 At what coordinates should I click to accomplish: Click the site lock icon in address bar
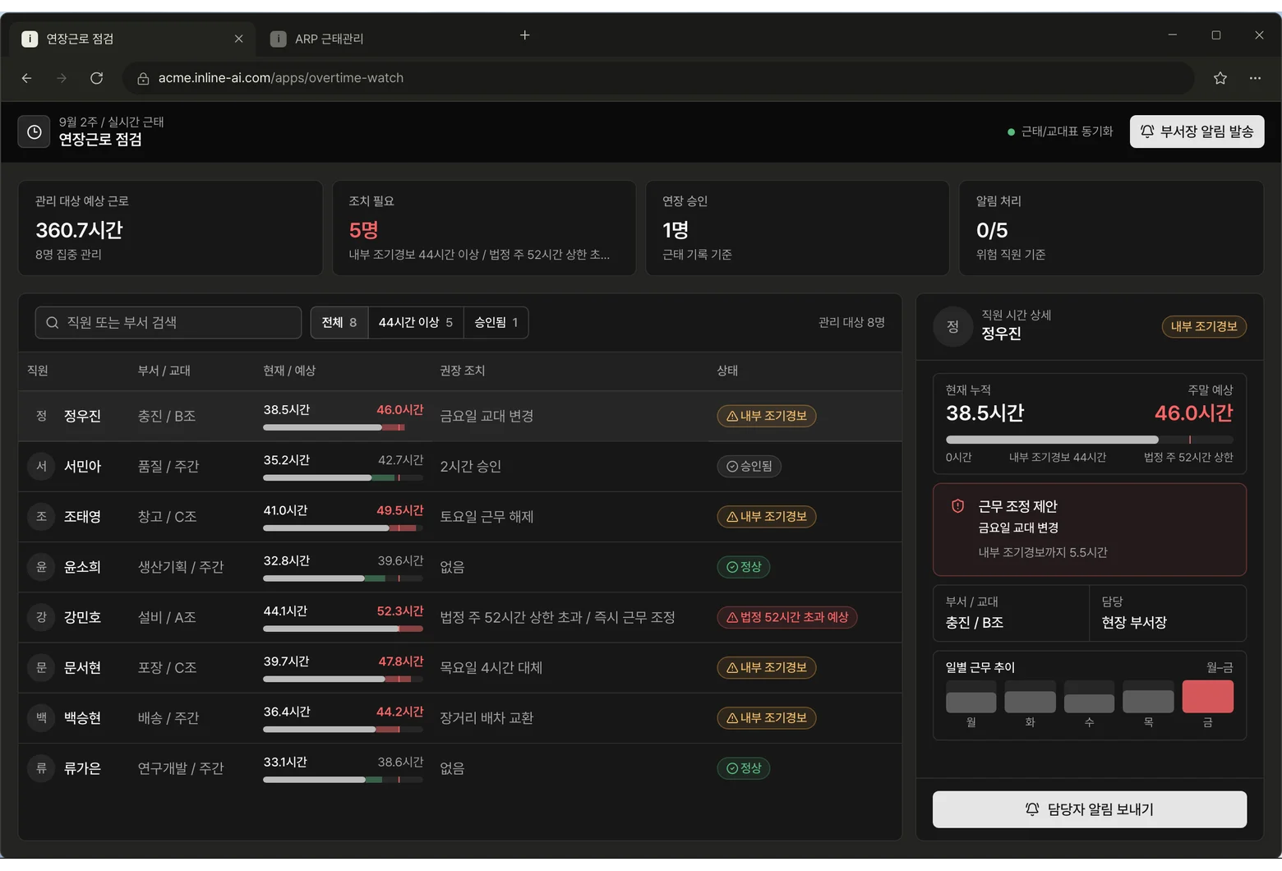point(143,78)
